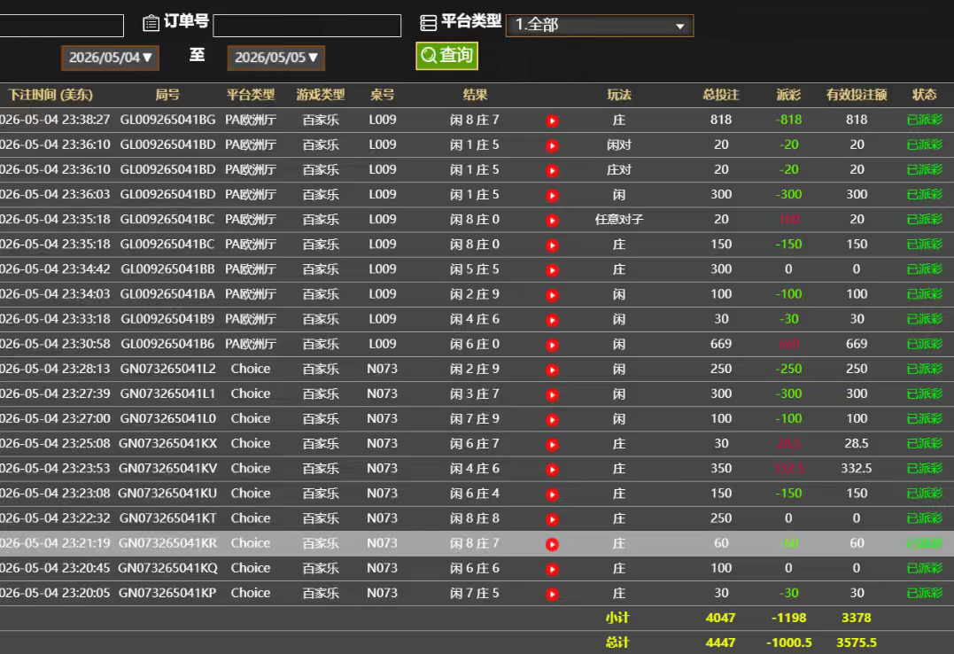Click the 平台类型 list icon
Screen dimensions: 954x654
tap(429, 23)
